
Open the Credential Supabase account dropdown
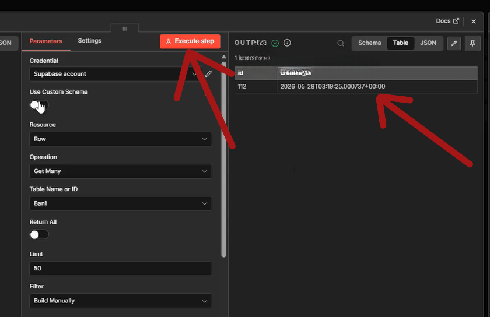[116, 74]
